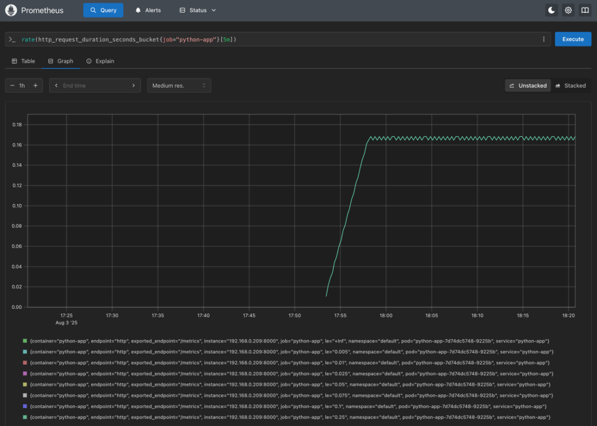Viewport: 597px width, 426px height.
Task: Select the le="0.025" legend series label
Action: point(292,374)
